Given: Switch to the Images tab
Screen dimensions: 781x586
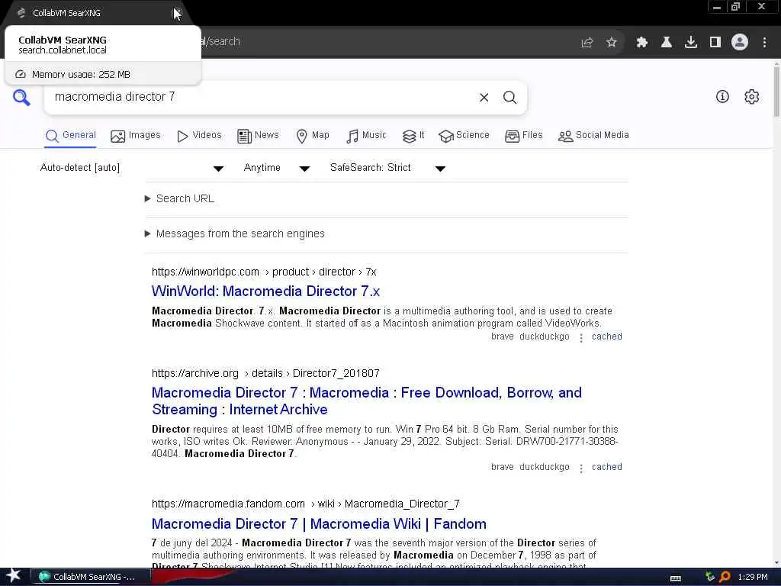Looking at the screenshot, I should point(136,136).
